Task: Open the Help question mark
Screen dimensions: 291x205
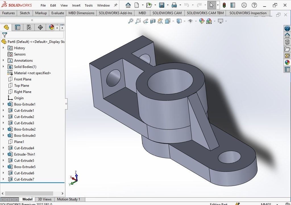Action: [x=254, y=5]
